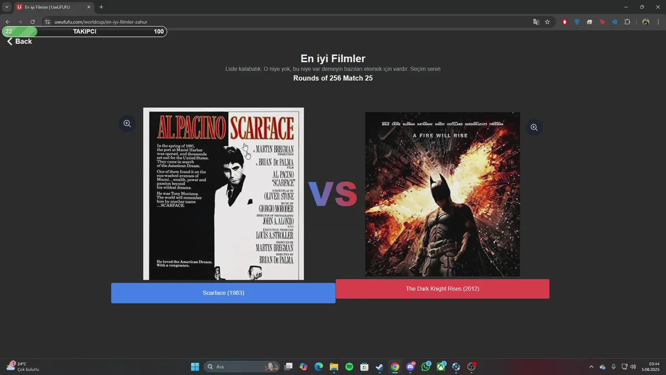Zoom in on the Scarface poster
The width and height of the screenshot is (666, 375).
pos(127,123)
